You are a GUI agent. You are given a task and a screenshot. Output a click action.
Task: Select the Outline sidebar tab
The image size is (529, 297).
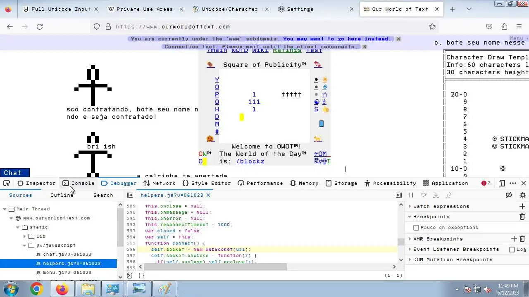pos(62,195)
